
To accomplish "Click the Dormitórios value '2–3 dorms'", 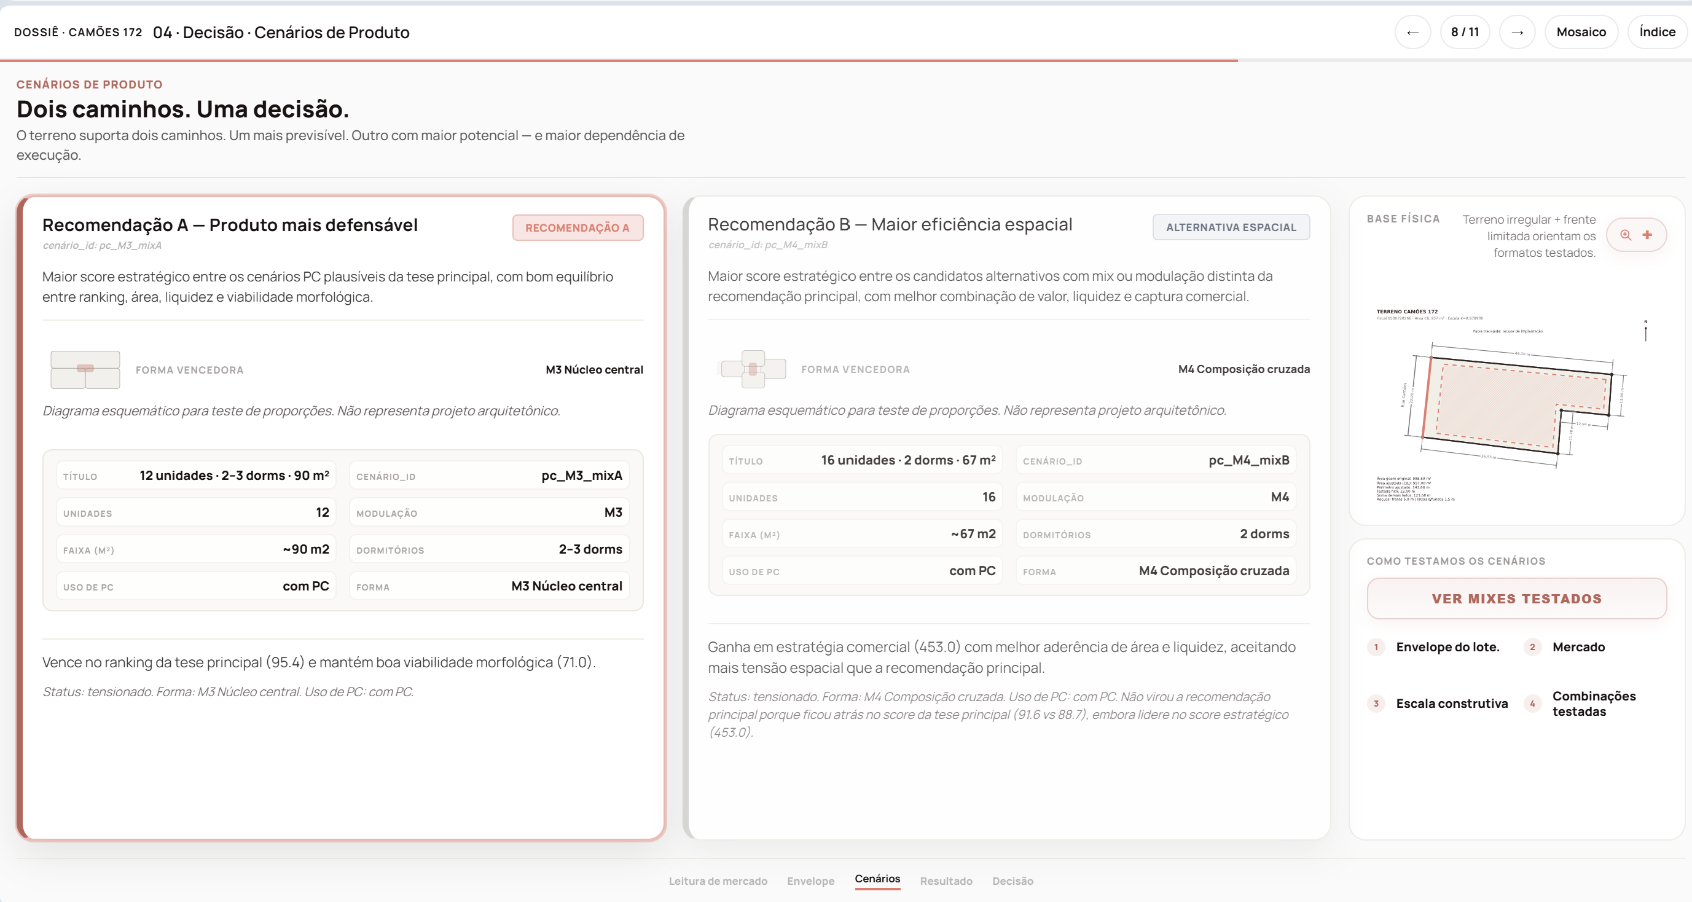I will pyautogui.click(x=590, y=549).
